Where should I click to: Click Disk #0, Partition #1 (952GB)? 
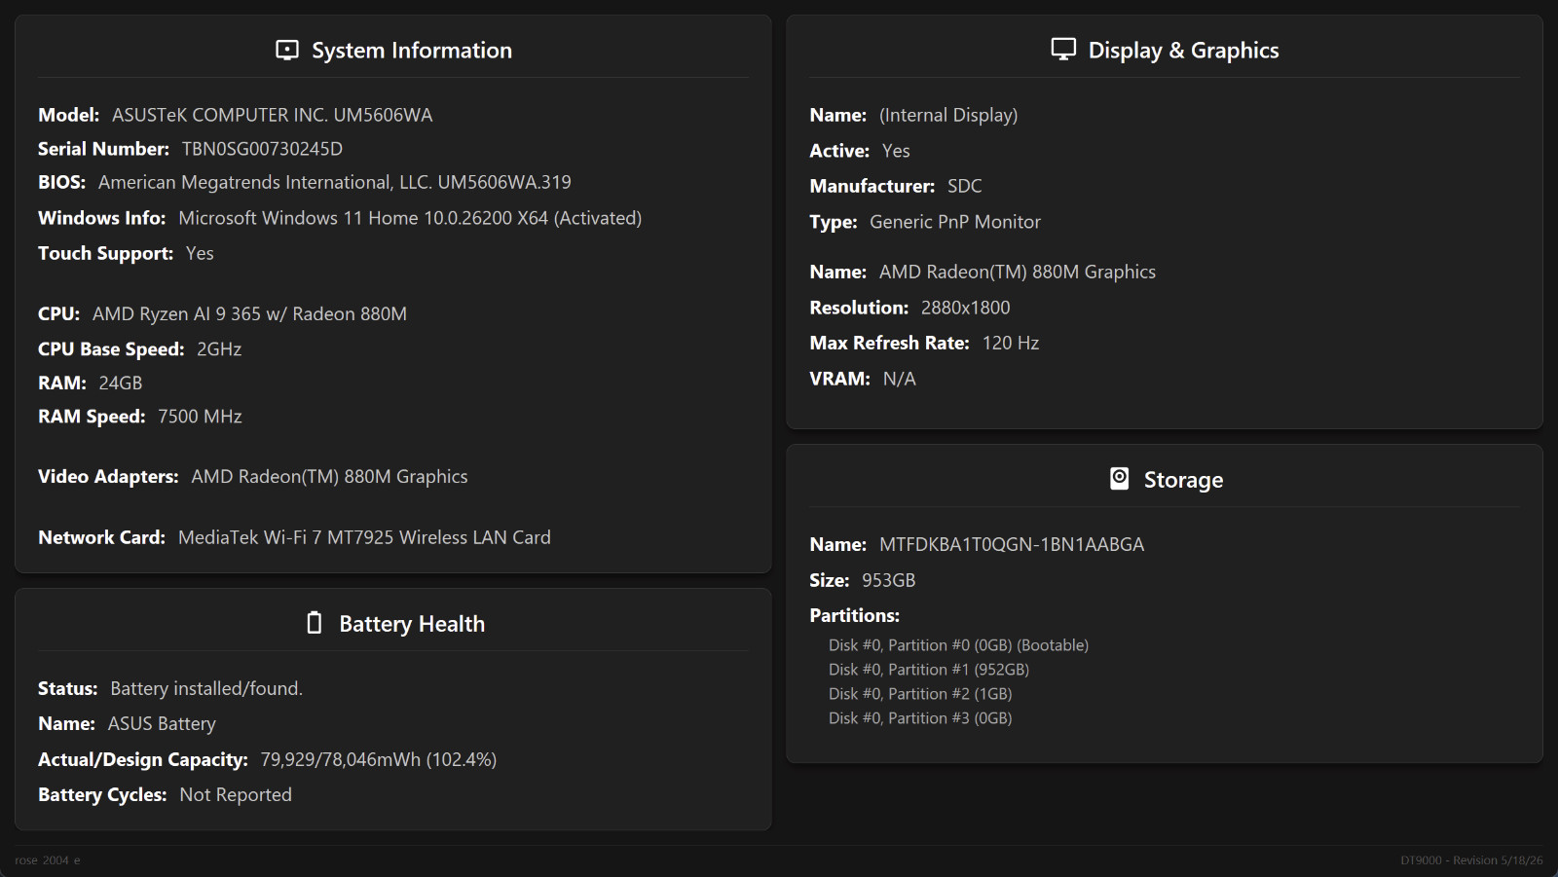pos(929,670)
